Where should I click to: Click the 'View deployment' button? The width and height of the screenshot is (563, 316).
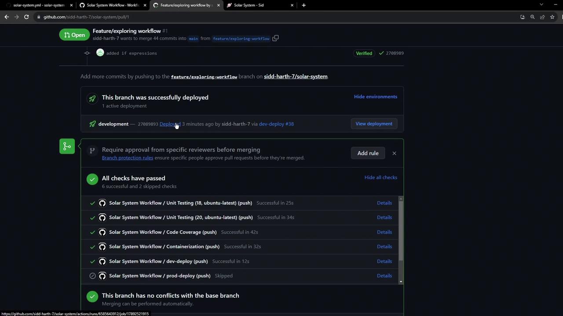click(x=374, y=124)
